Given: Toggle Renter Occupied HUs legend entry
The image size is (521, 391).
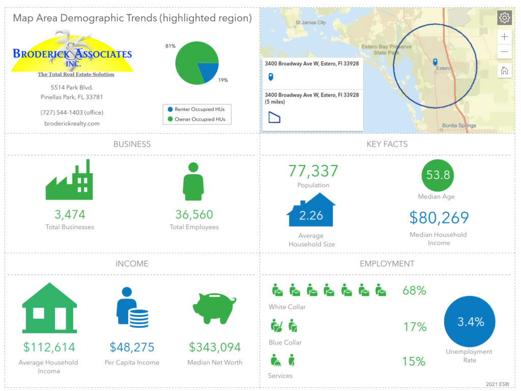Looking at the screenshot, I should 196,109.
